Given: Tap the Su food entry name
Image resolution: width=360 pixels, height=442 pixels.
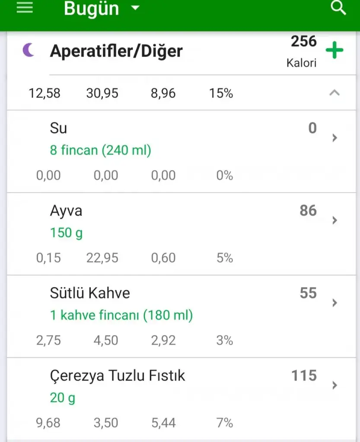Looking at the screenshot, I should 58,128.
